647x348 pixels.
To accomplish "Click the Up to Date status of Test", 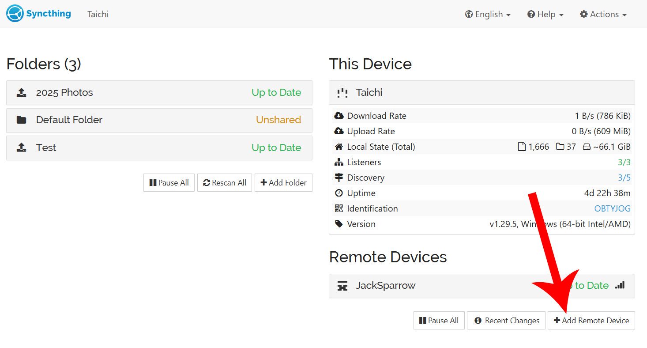I will pos(276,148).
